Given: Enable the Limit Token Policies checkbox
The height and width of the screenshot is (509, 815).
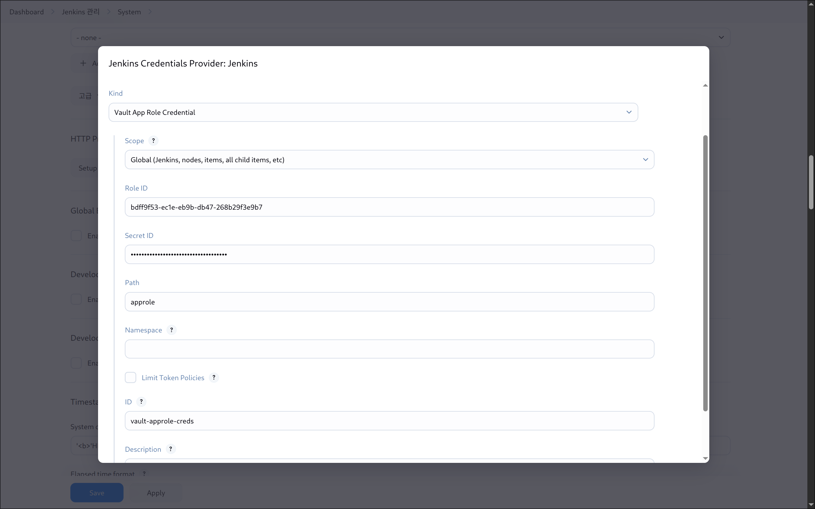Looking at the screenshot, I should 131,378.
